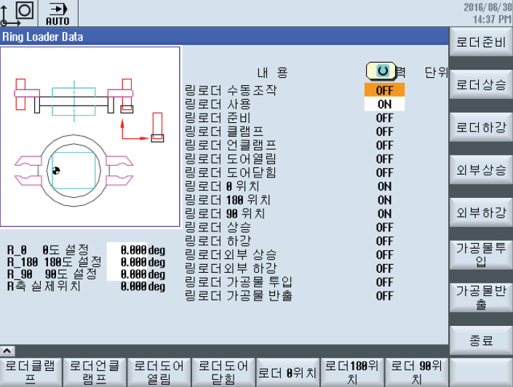513x387 pixels.
Task: Click the machine operating area icon at top-left
Action: [20, 13]
